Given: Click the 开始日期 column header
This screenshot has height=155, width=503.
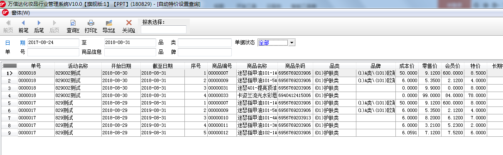Looking at the screenshot, I should coord(121,66).
